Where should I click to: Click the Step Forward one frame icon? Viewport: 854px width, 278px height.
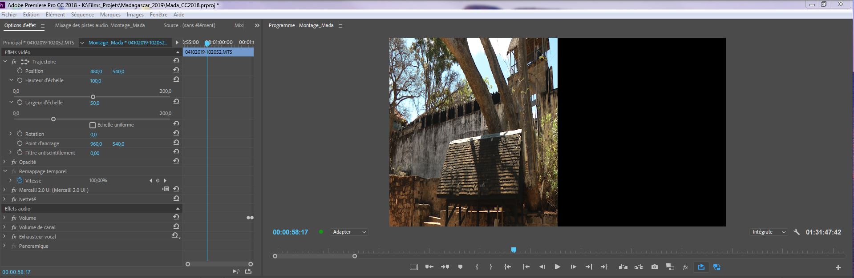pos(573,267)
